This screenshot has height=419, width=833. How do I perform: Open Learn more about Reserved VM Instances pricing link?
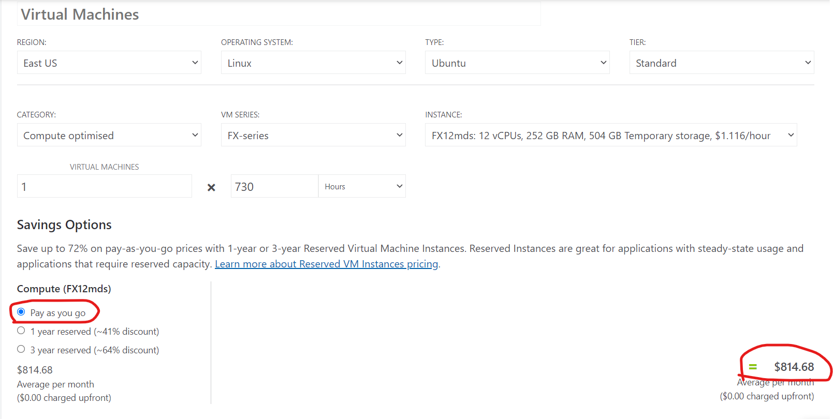click(x=327, y=264)
